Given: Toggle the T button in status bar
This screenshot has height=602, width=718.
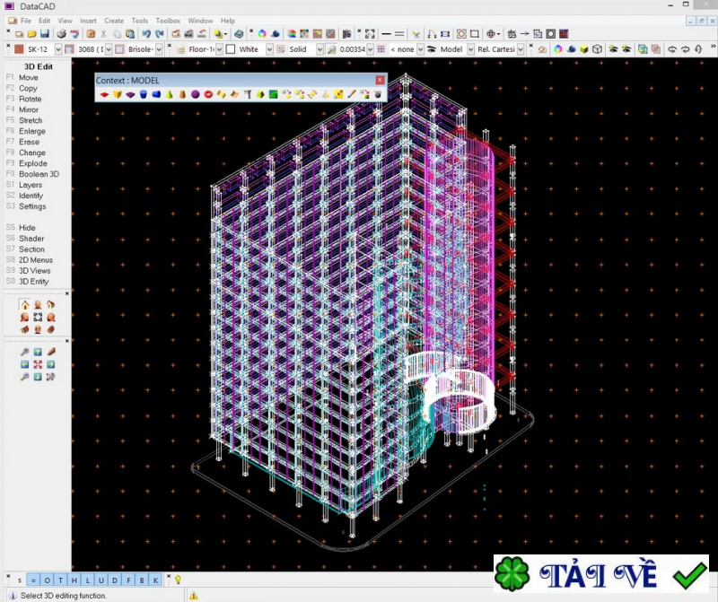Looking at the screenshot, I should [60, 580].
